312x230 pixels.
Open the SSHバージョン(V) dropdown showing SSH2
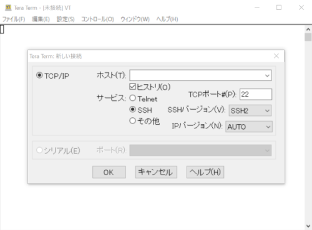[x=250, y=110]
